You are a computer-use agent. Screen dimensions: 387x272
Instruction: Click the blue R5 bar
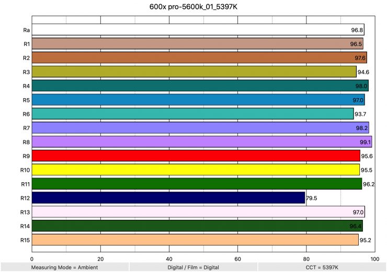198,100
